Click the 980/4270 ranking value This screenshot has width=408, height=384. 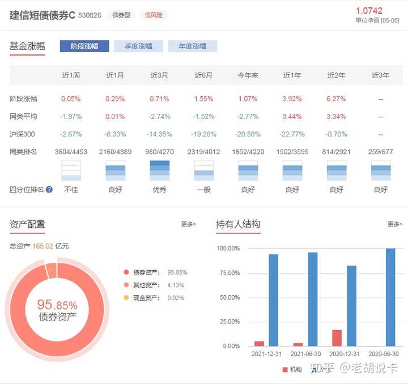click(x=159, y=152)
